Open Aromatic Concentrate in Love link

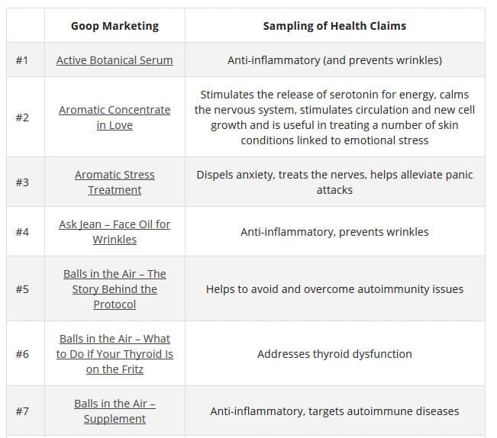(115, 118)
